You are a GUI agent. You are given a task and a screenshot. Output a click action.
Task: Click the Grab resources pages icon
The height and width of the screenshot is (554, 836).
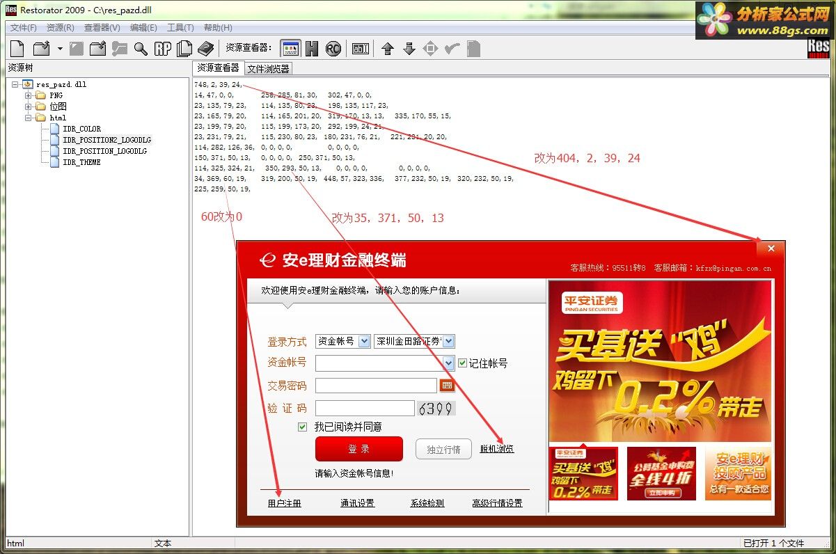[x=184, y=49]
